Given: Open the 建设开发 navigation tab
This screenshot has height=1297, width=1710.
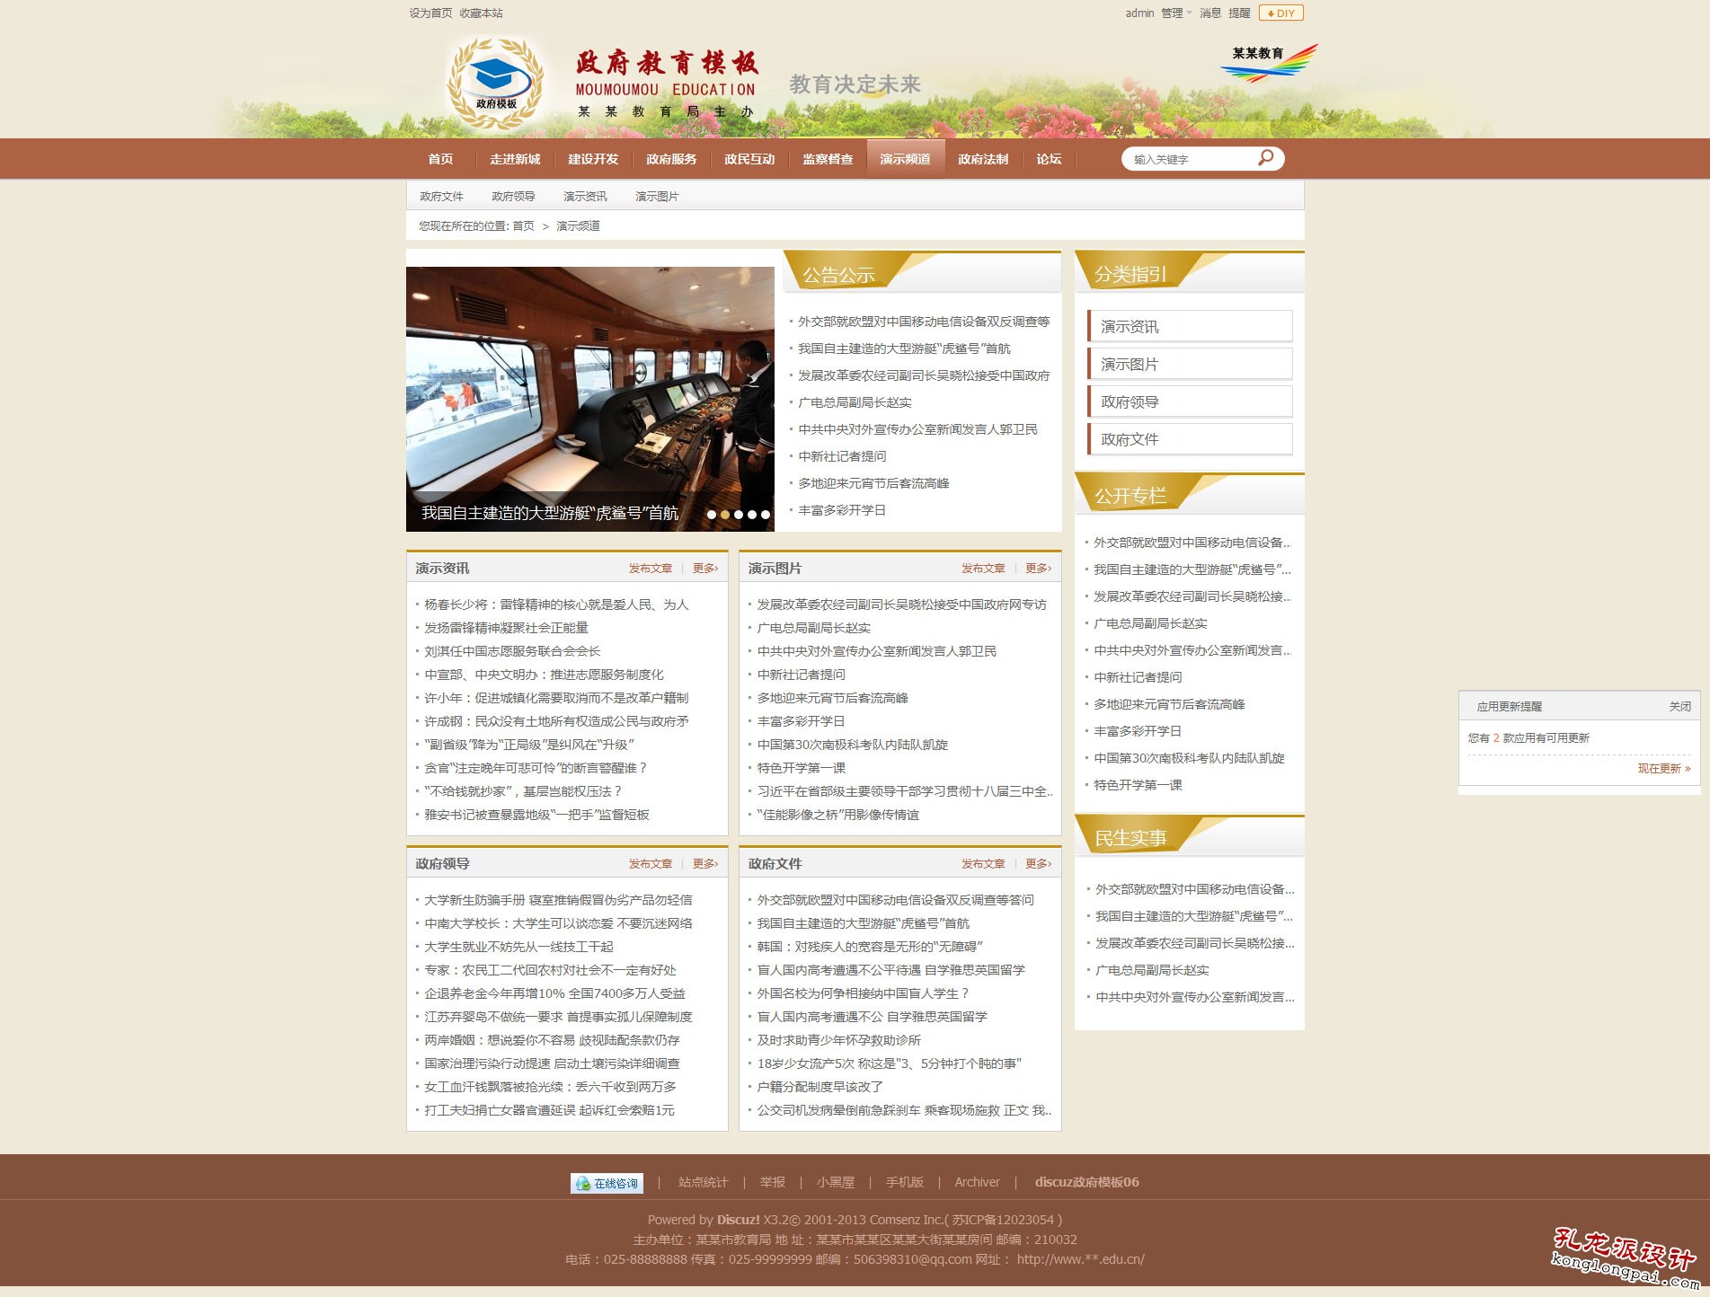Looking at the screenshot, I should [x=593, y=159].
